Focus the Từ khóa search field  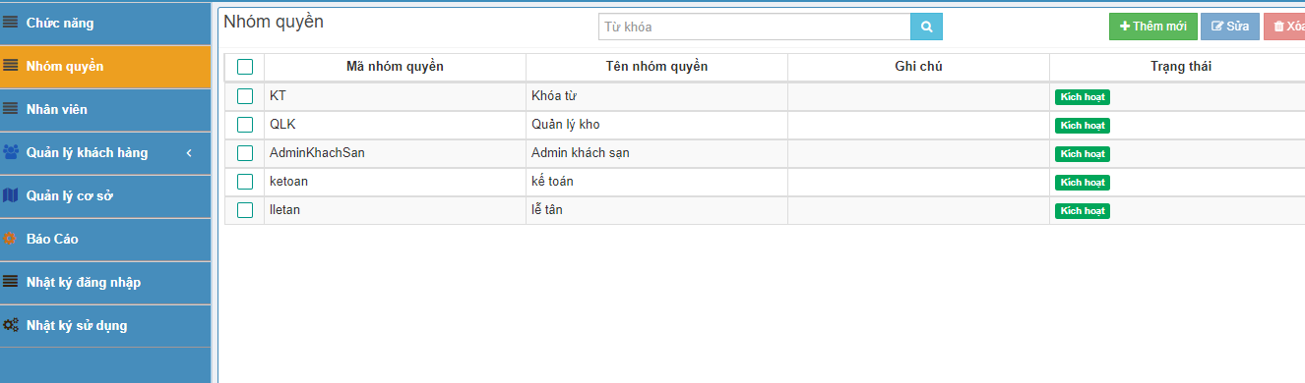click(754, 27)
